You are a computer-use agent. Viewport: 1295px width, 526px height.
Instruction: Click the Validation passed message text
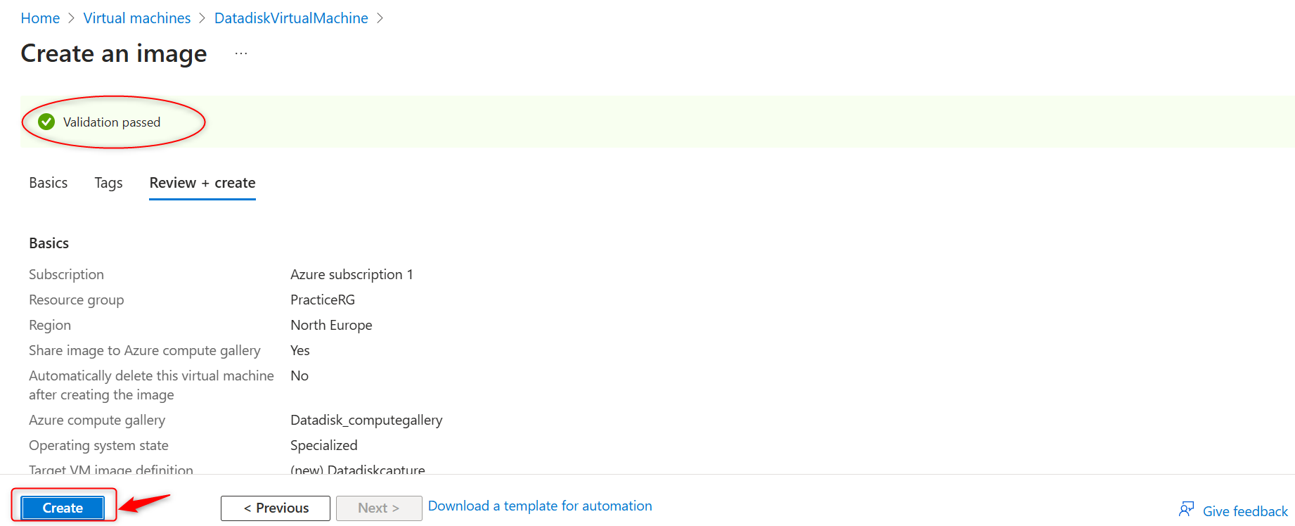tap(112, 122)
